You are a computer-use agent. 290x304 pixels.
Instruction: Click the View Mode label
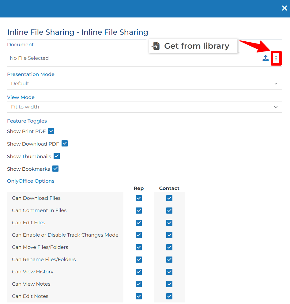click(21, 97)
